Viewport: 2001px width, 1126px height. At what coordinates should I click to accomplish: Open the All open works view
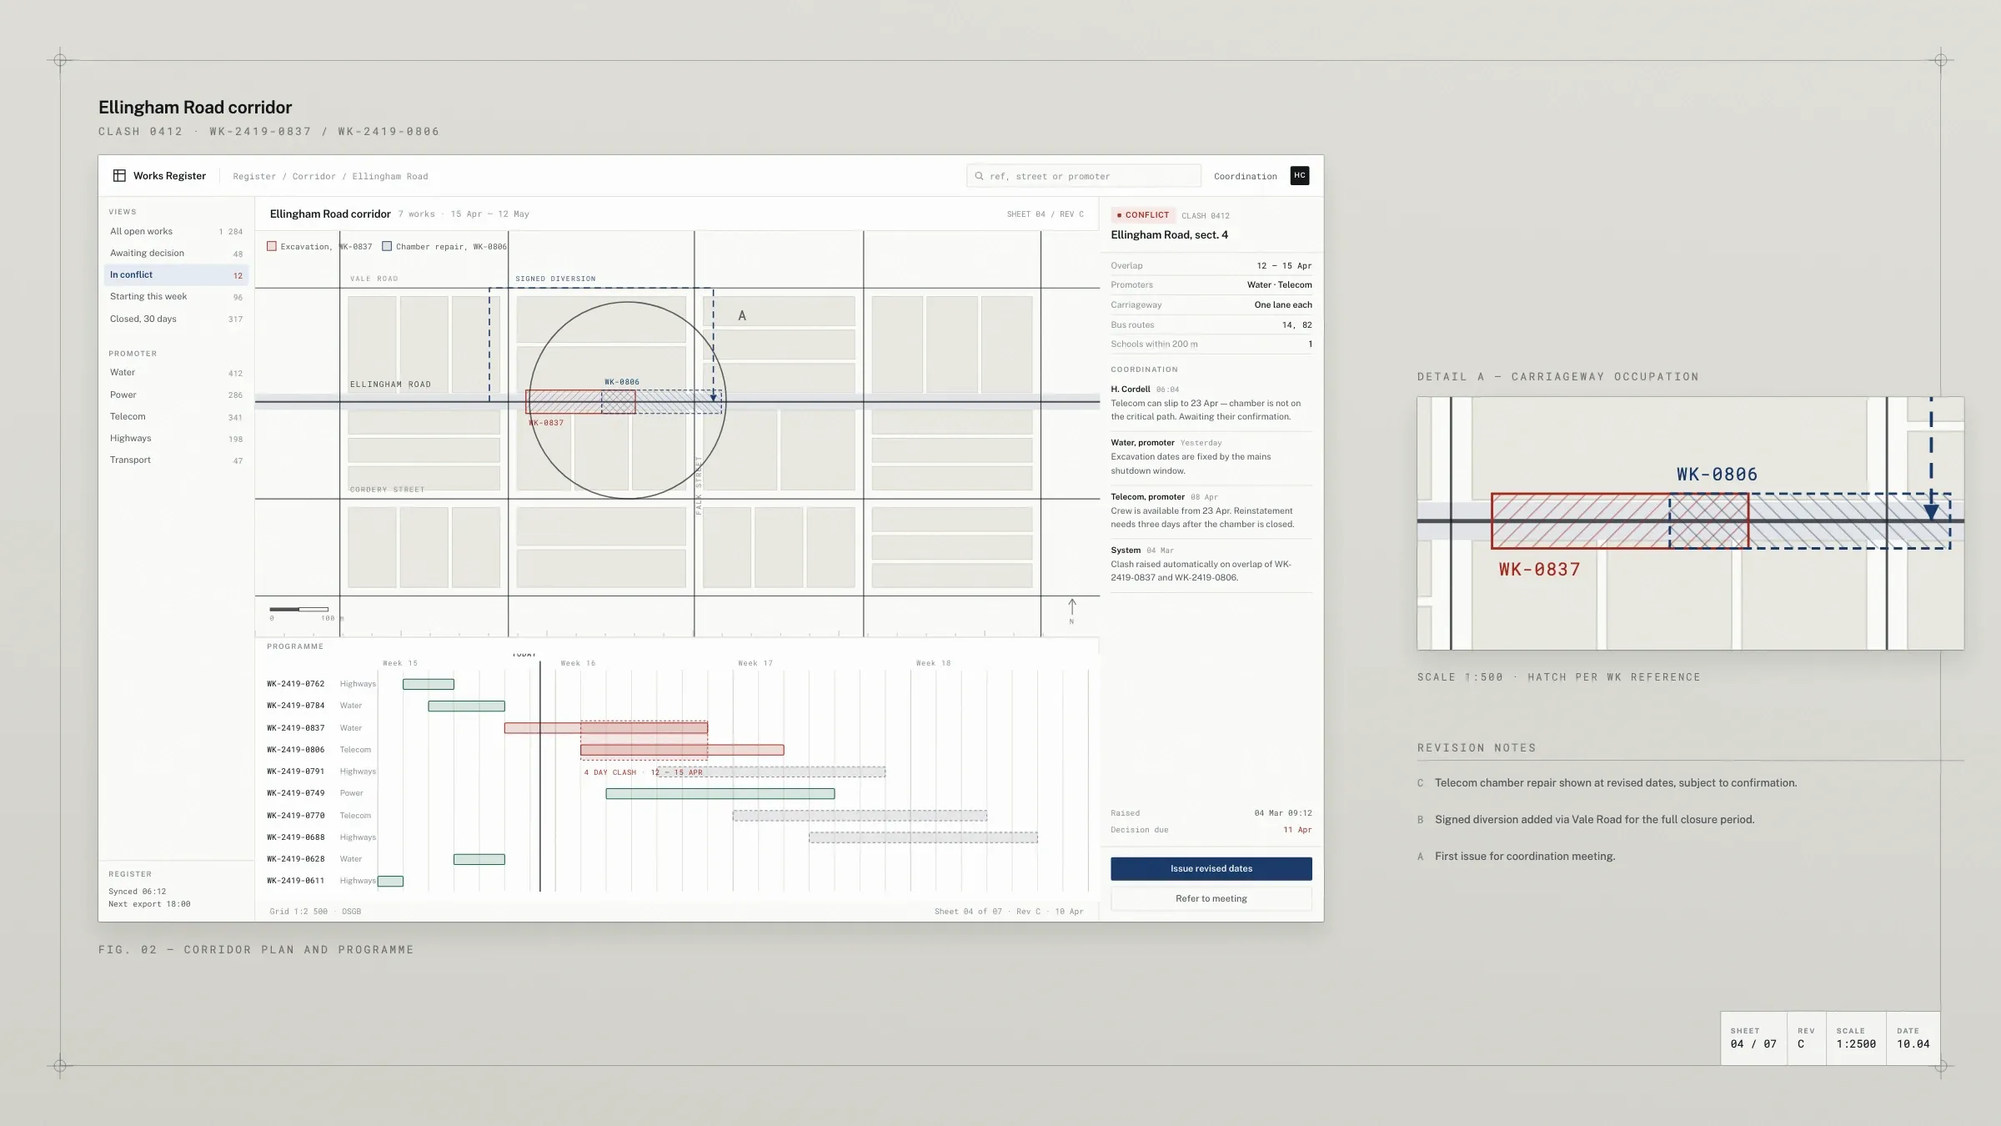[x=176, y=231]
